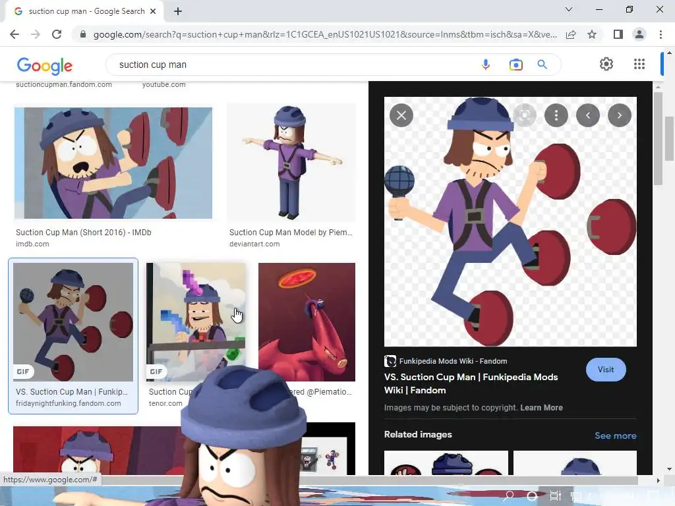Click fridaynightfunking.fandom.com source text

[68, 403]
